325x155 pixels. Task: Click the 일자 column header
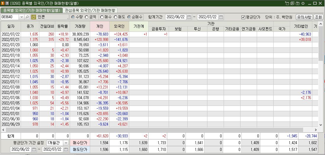[11, 26]
